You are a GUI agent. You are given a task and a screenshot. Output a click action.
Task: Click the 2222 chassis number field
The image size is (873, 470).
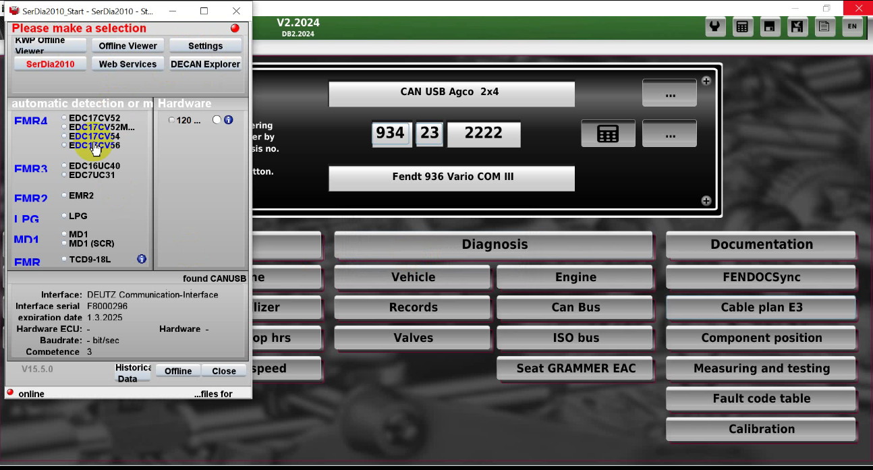coord(484,134)
